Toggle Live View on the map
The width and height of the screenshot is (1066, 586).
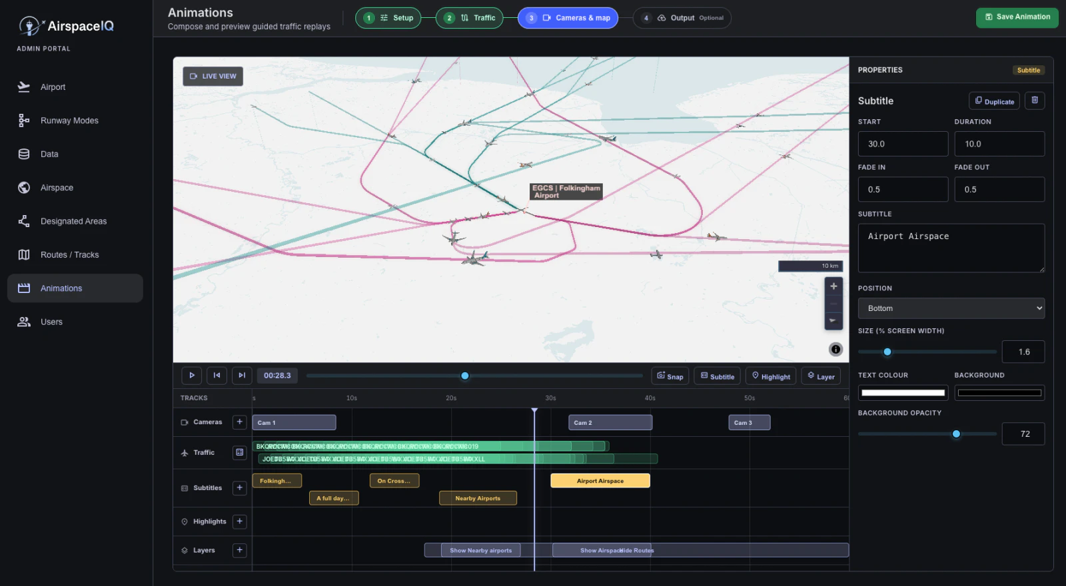tap(213, 76)
